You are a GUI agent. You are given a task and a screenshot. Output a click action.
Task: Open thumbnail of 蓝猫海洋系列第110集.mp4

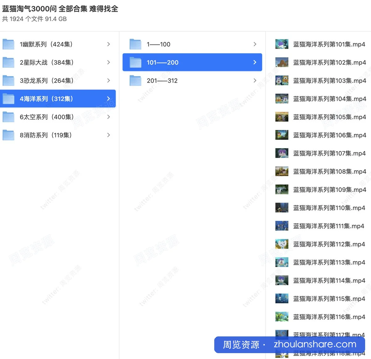pyautogui.click(x=282, y=208)
